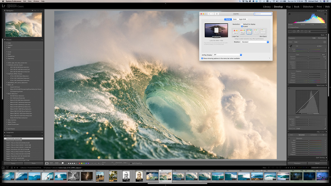Click the Loupe view icon in toolbar
Image resolution: width=331 pixels, height=186 pixels.
[47, 163]
